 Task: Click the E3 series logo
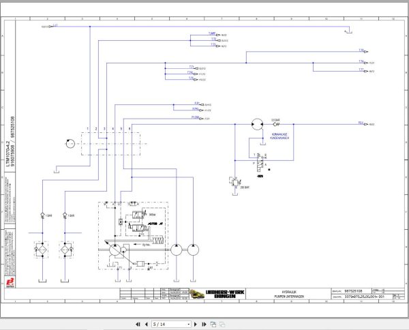click(10, 282)
